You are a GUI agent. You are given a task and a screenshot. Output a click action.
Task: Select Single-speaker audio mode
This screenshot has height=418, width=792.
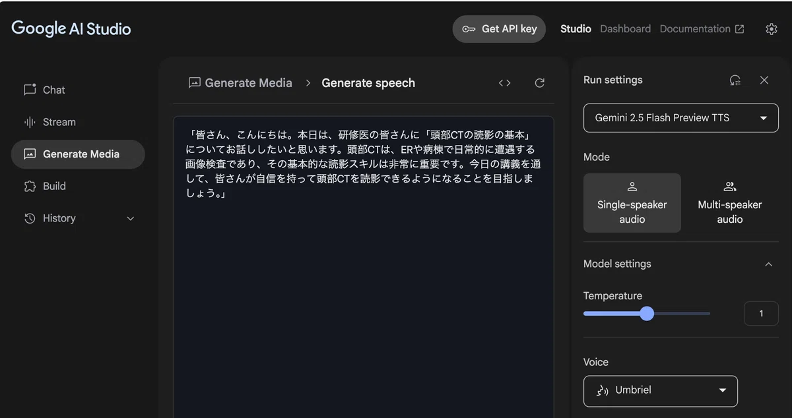click(x=632, y=203)
